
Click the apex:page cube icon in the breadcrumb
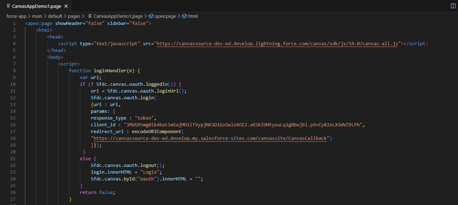tap(151, 16)
